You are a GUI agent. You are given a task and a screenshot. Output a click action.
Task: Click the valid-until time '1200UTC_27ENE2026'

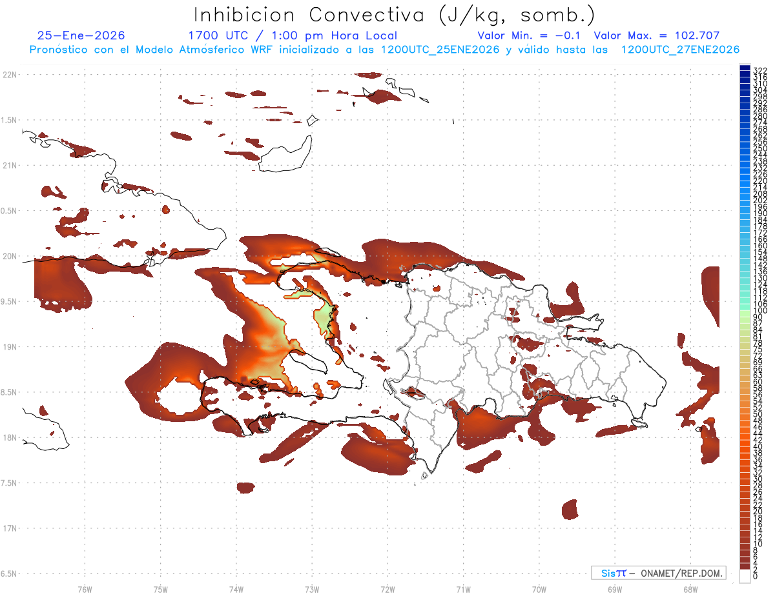coord(680,49)
